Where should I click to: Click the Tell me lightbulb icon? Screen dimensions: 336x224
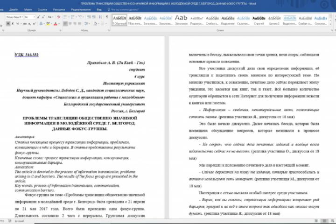[109, 9]
